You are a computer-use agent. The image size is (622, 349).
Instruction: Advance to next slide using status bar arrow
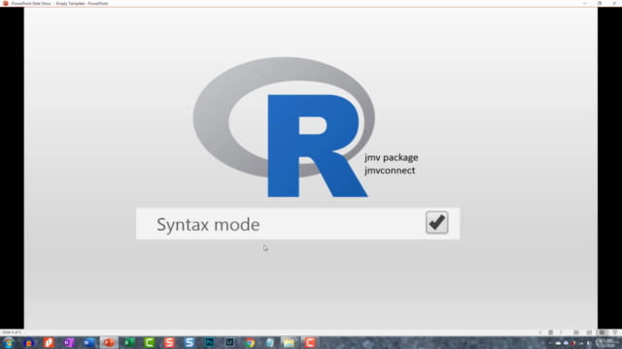[561, 333]
